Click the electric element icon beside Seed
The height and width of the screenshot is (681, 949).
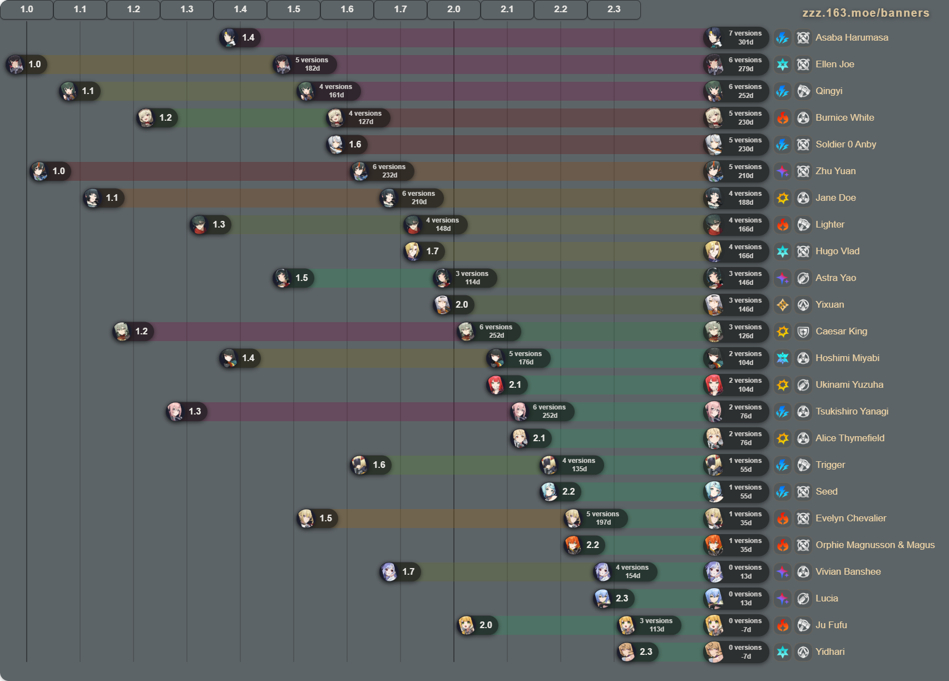point(783,492)
